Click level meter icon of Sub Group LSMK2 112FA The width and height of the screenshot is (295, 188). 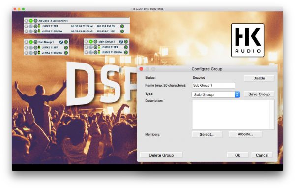coord(39,47)
